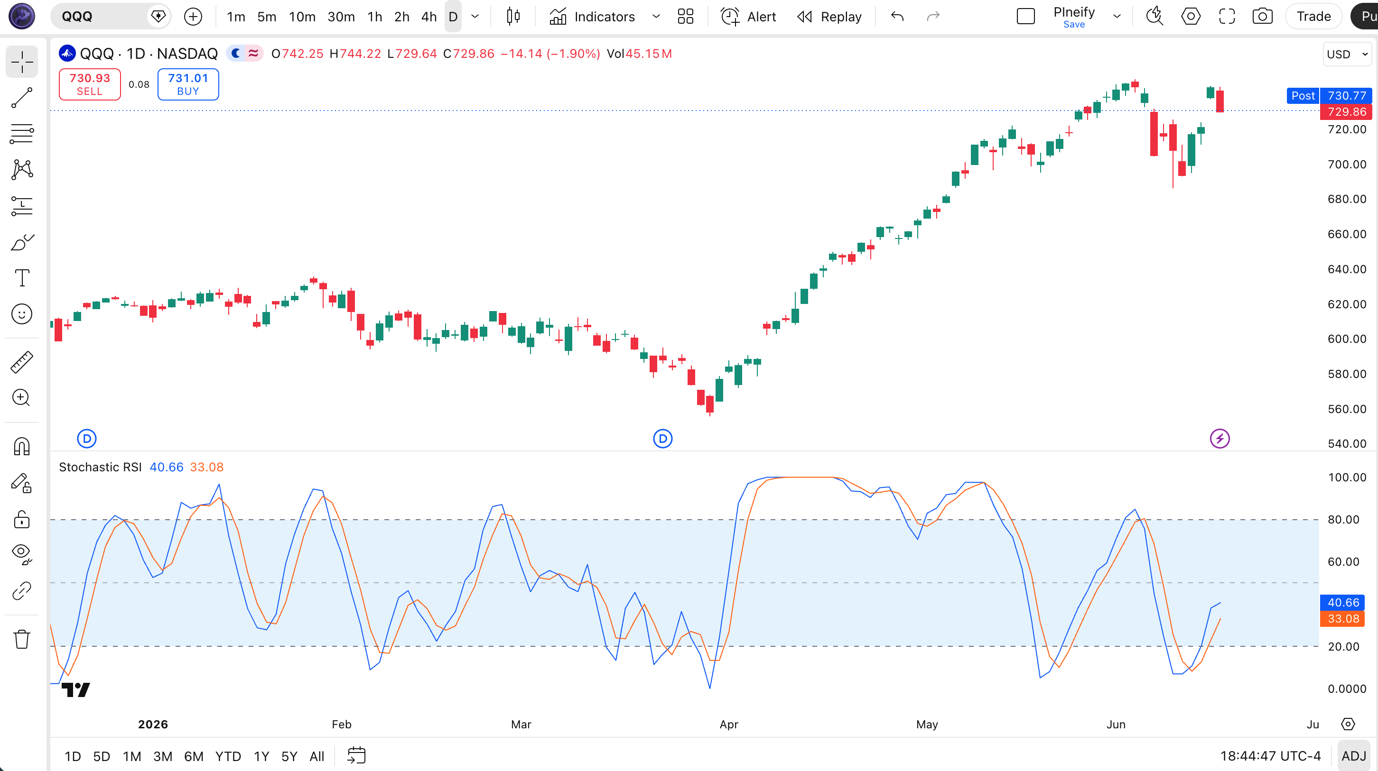Select the 5D date range
Image resolution: width=1378 pixels, height=771 pixels.
coord(102,756)
